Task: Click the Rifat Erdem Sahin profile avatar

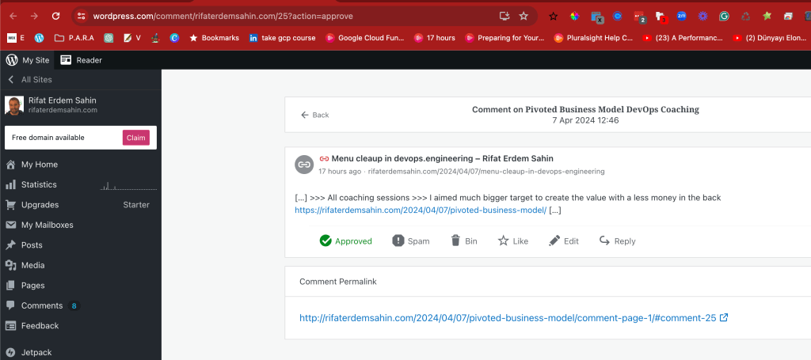Action: [14, 105]
